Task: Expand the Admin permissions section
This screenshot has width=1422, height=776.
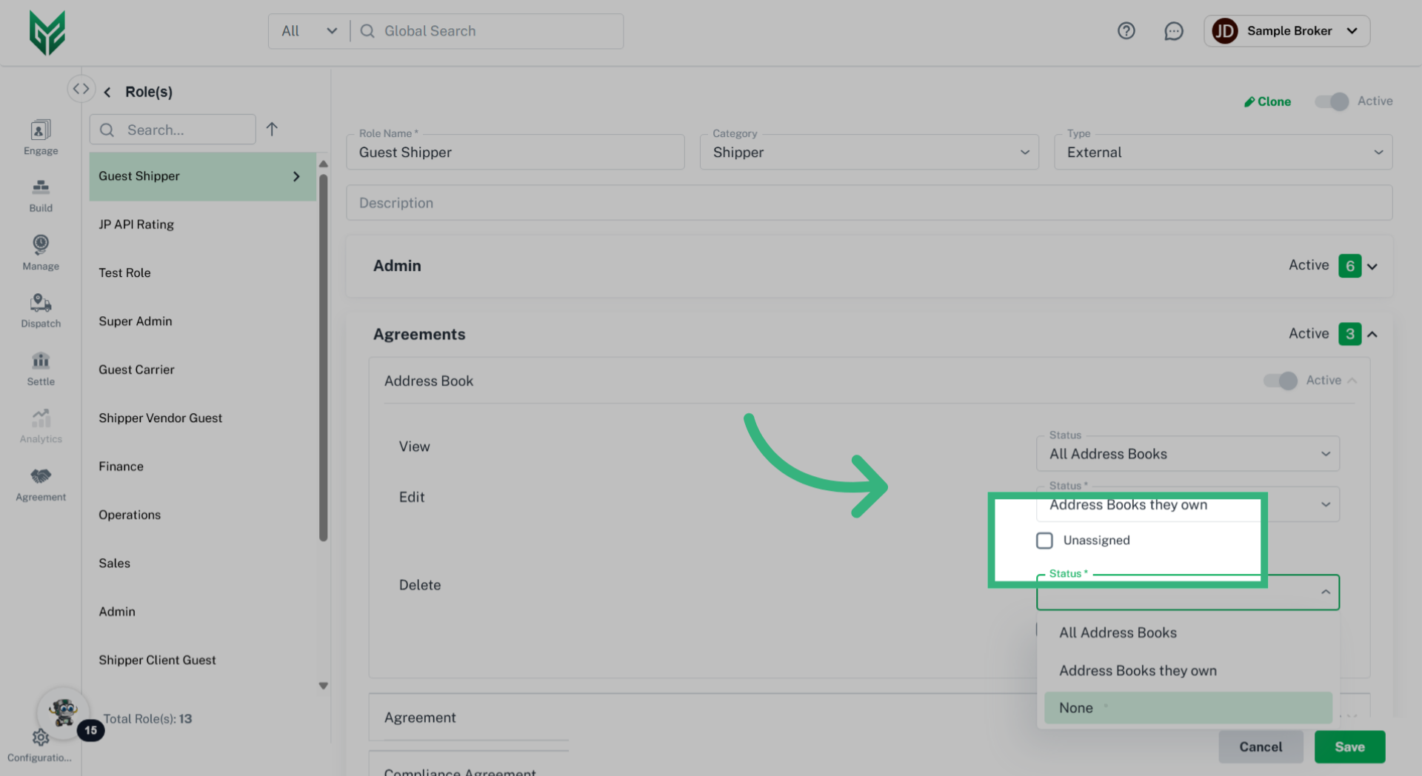Action: [1372, 267]
